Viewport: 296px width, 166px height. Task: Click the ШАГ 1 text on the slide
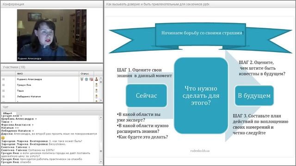(x=144, y=73)
